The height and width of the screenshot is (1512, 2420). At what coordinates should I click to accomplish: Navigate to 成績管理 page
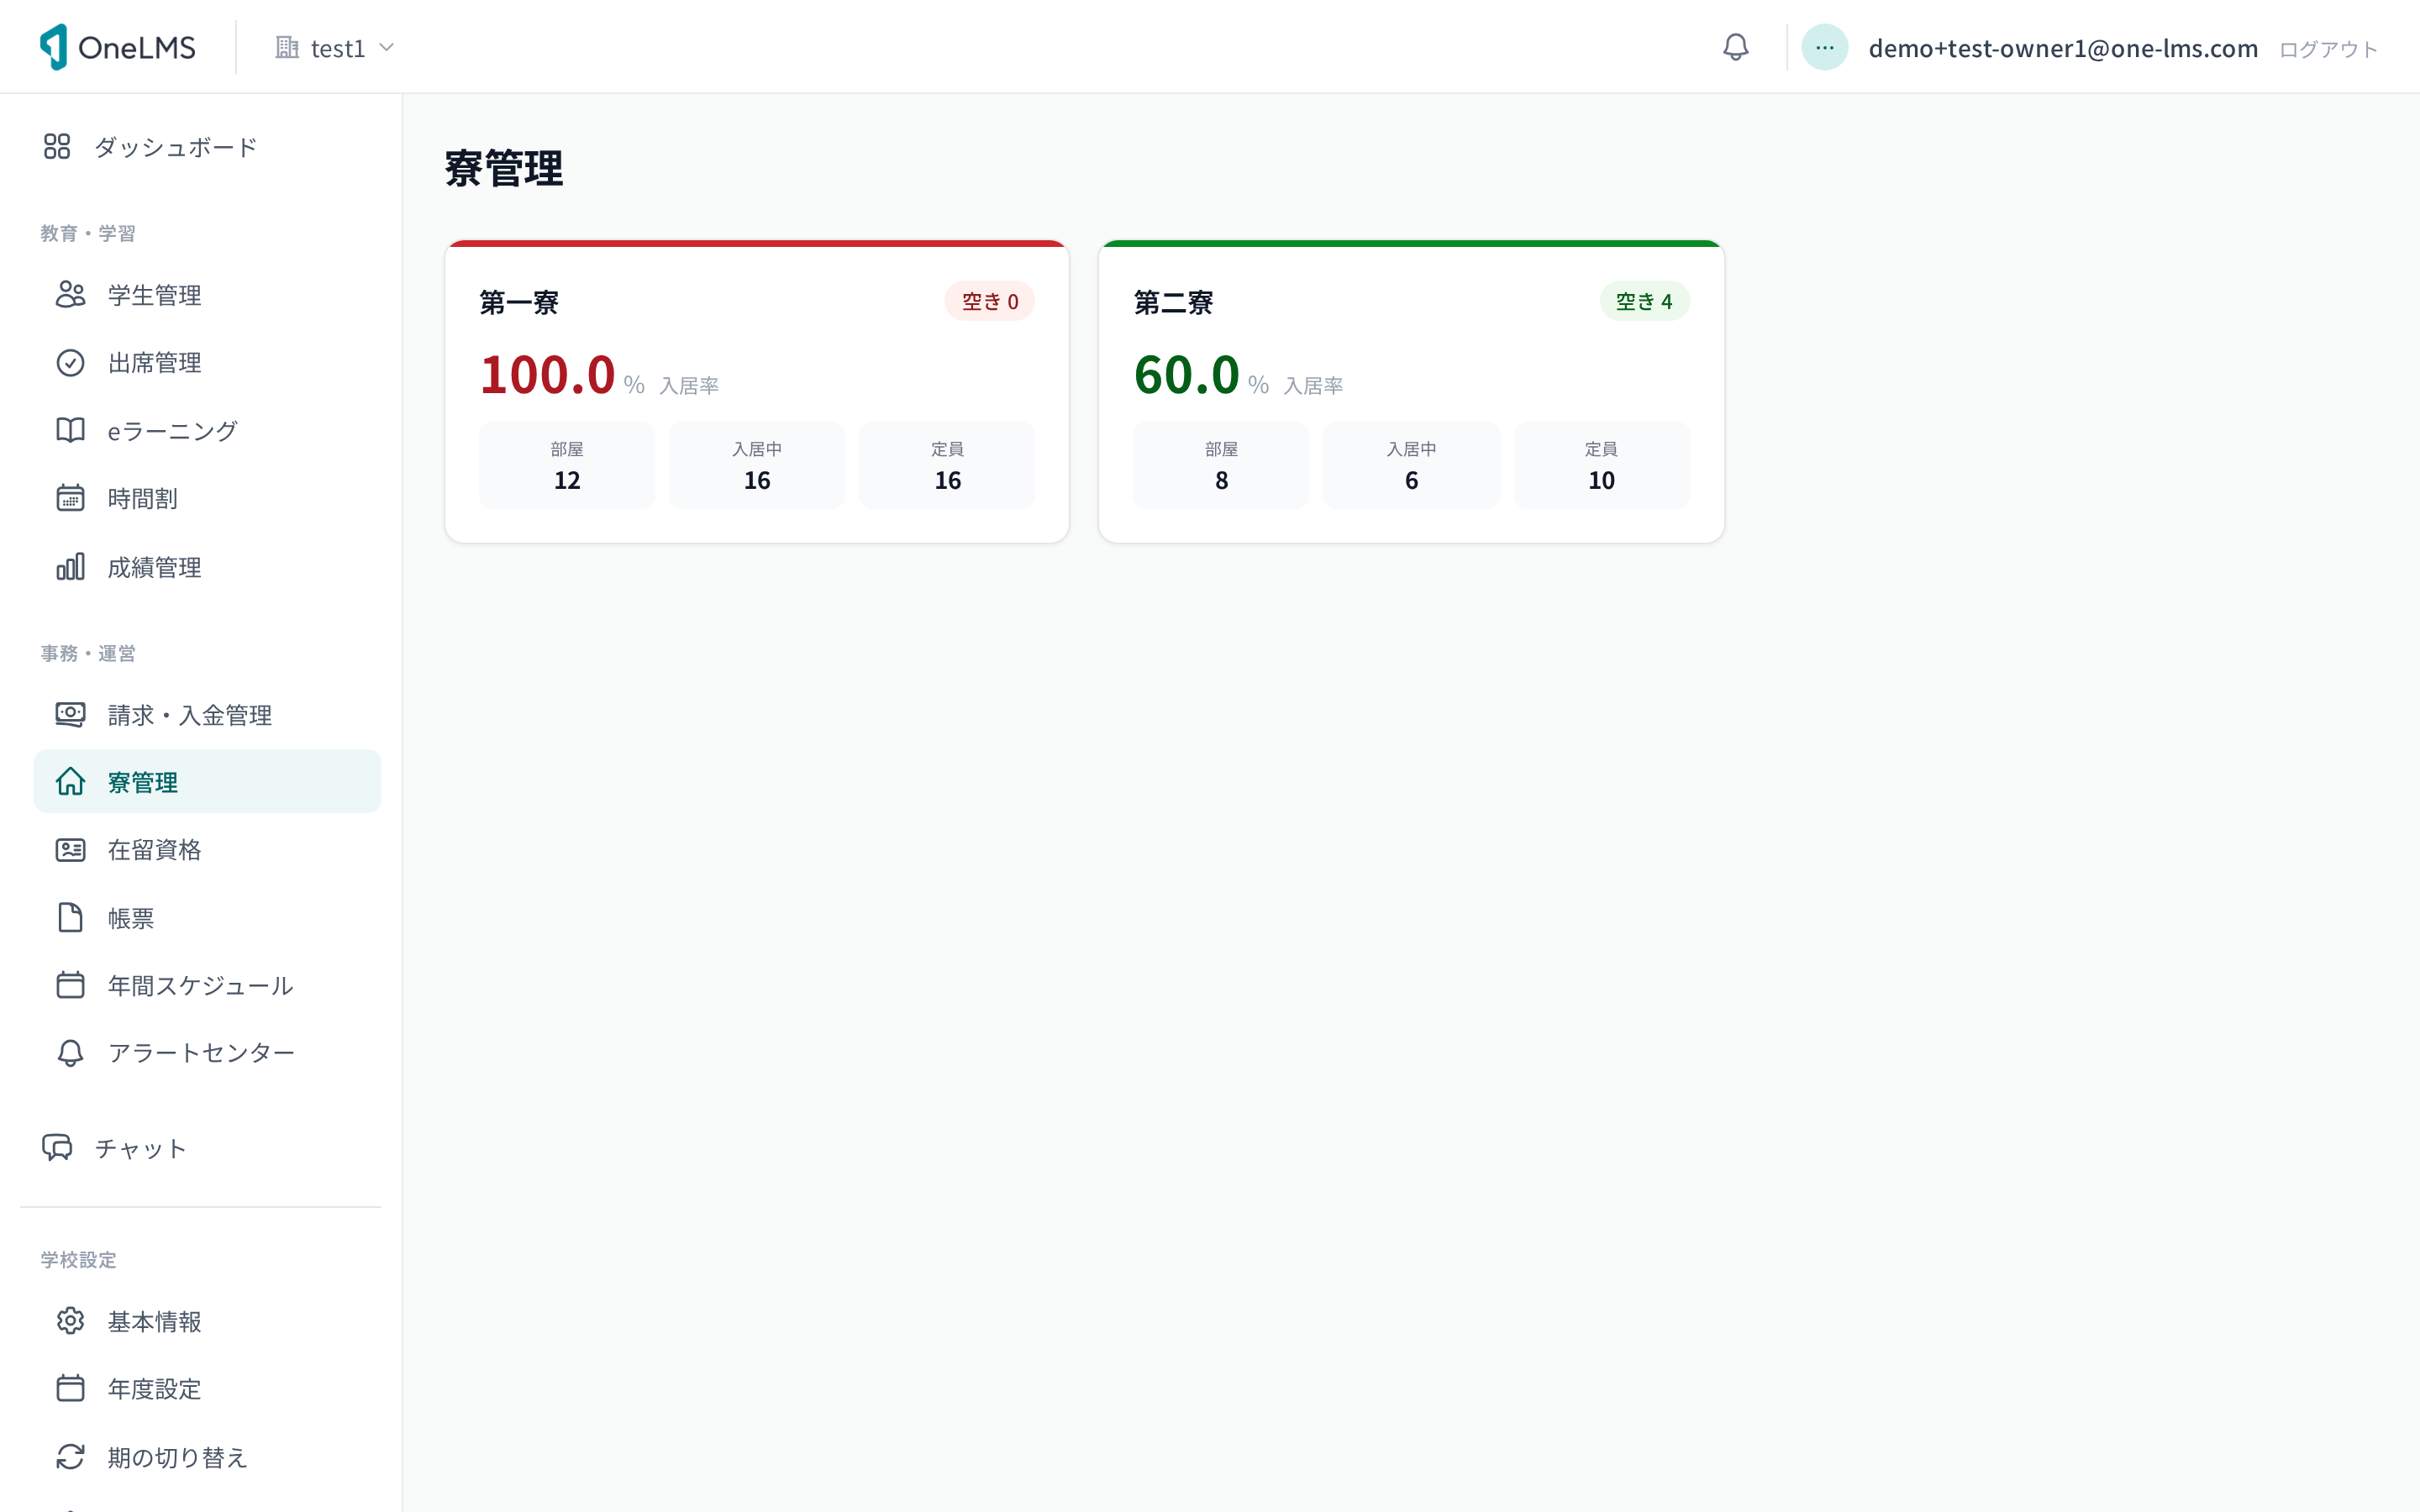(207, 567)
